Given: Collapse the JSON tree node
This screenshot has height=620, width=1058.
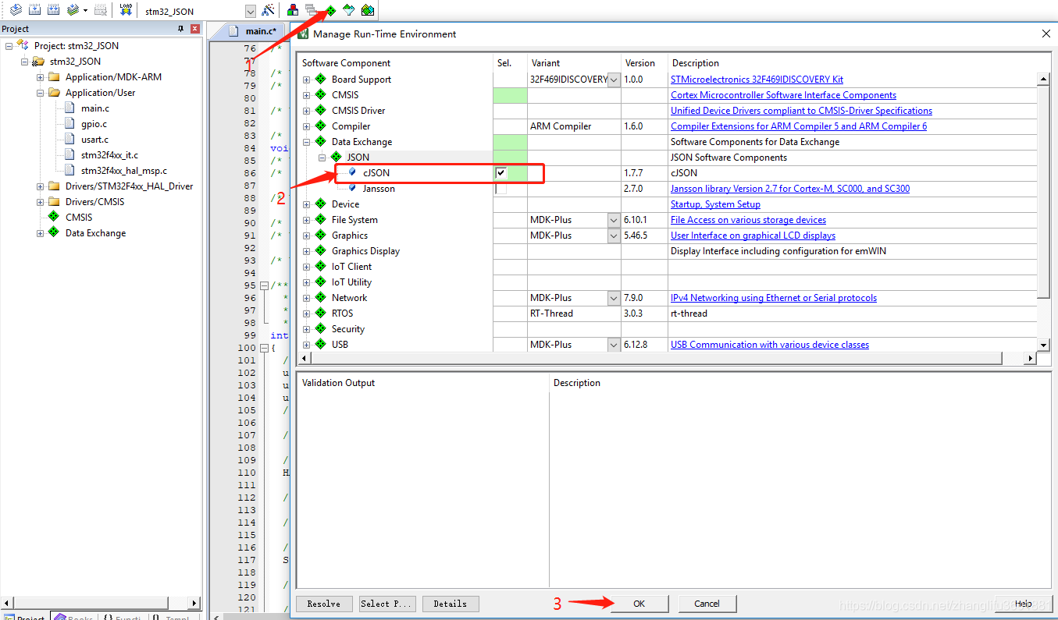Looking at the screenshot, I should click(322, 157).
